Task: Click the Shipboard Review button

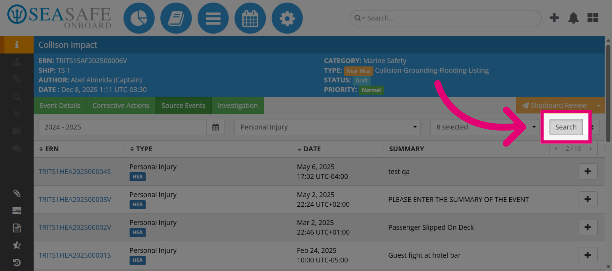Action: 554,105
